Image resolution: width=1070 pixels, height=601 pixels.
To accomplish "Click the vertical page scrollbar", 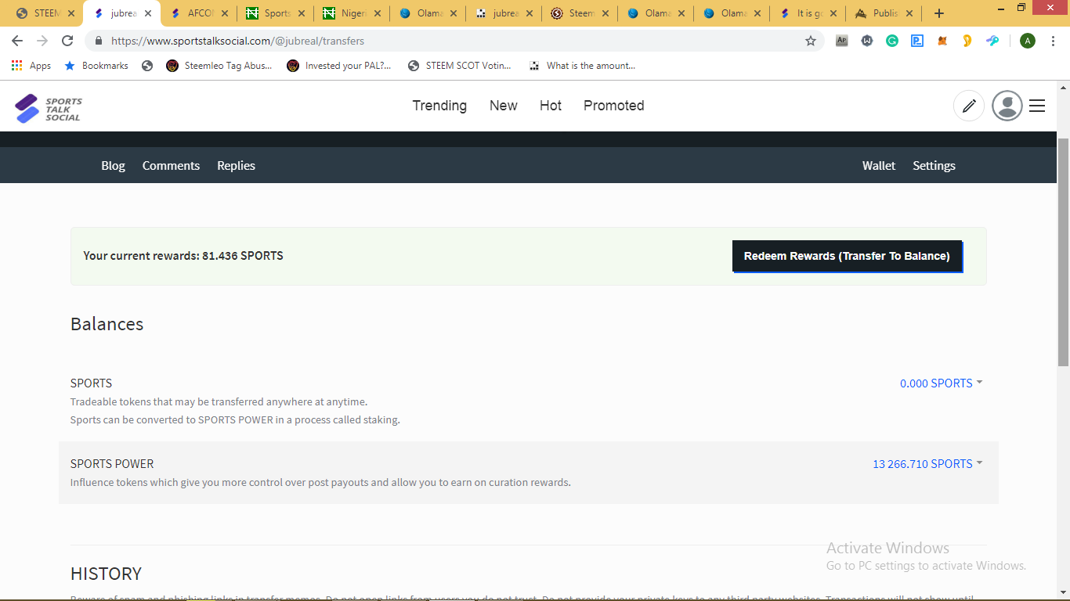I will (1063, 250).
